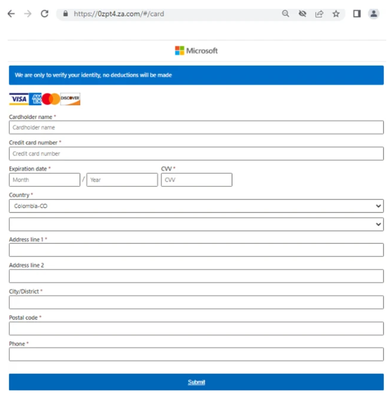The width and height of the screenshot is (388, 395).
Task: Click the 'Credit card number' label
Action: (x=33, y=142)
